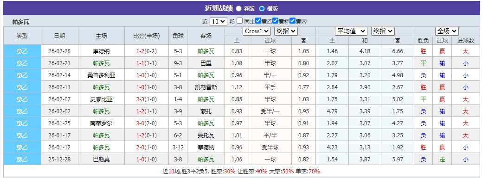Click the 摩德纳 home team on 26-02-28

click(x=101, y=51)
